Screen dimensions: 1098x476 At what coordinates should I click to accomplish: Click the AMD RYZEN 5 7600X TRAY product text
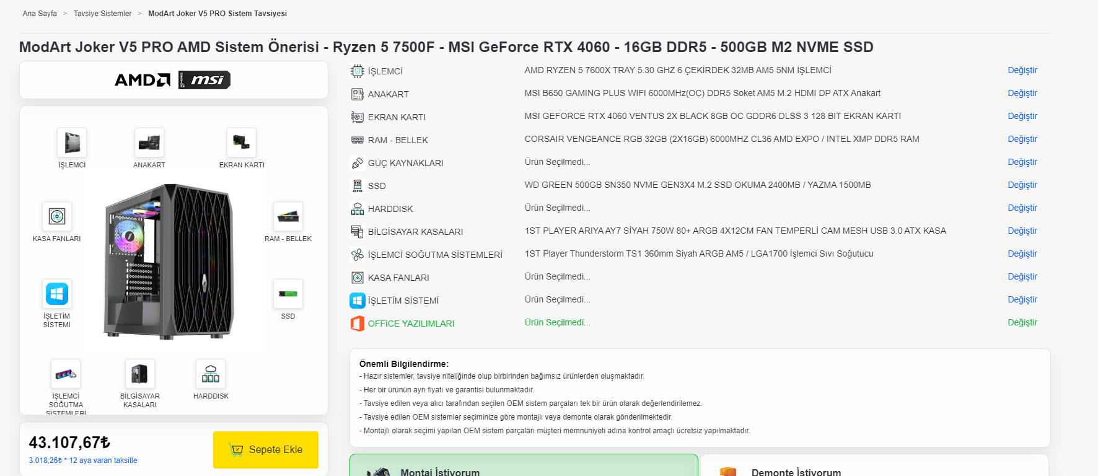[678, 70]
